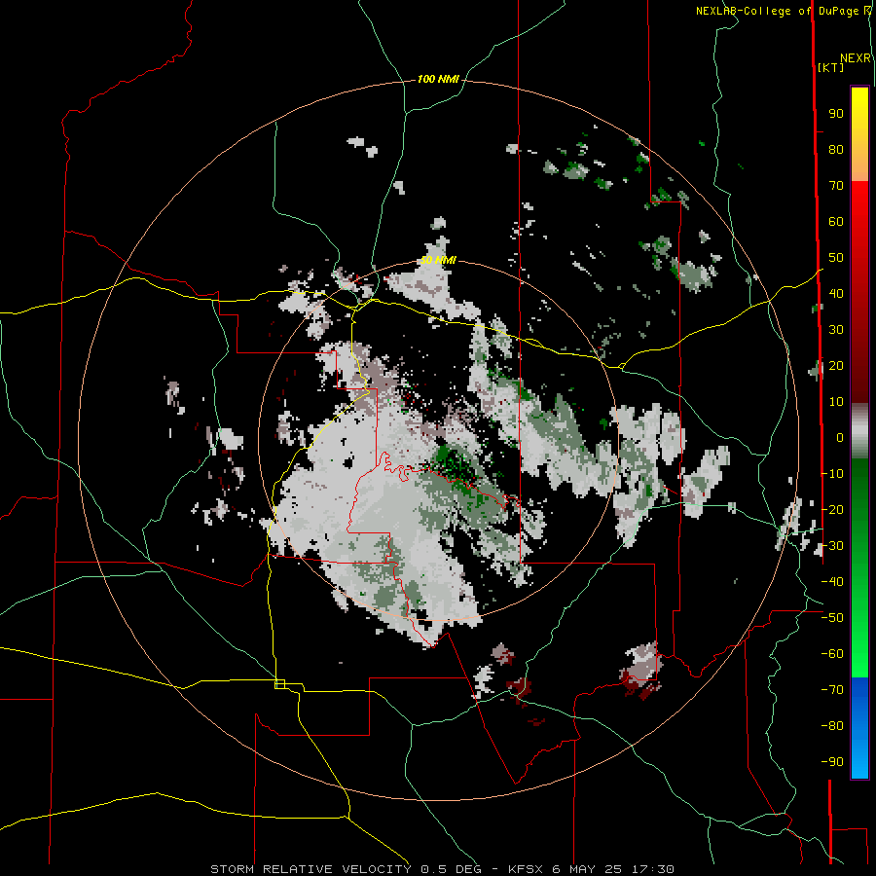Click the NEXR label at top right

[x=856, y=58]
